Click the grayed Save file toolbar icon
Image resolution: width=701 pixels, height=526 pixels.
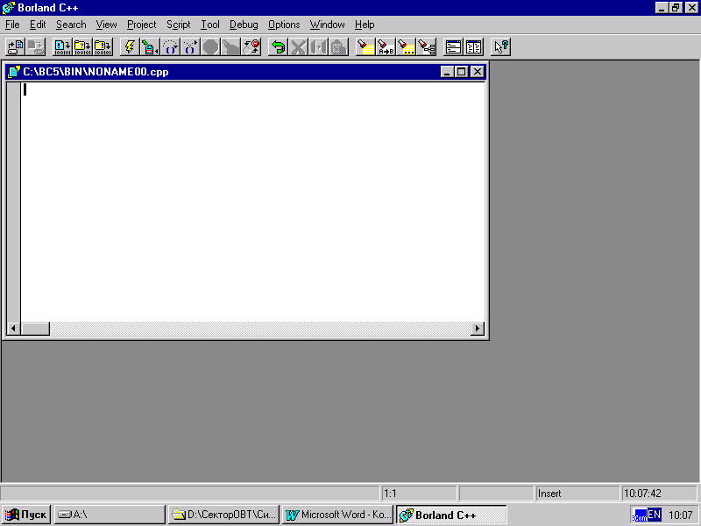[35, 46]
